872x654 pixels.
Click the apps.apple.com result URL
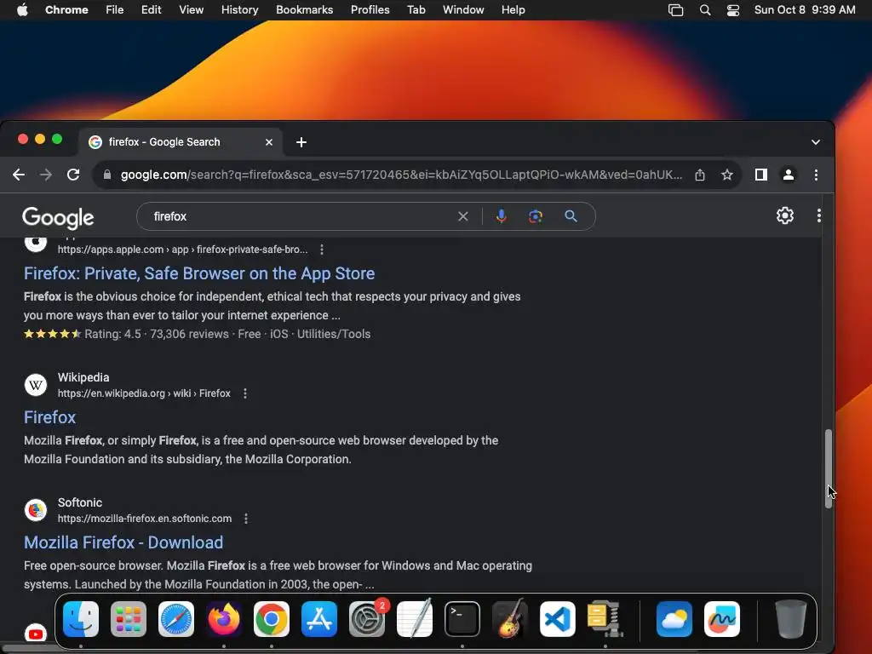pyautogui.click(x=182, y=250)
